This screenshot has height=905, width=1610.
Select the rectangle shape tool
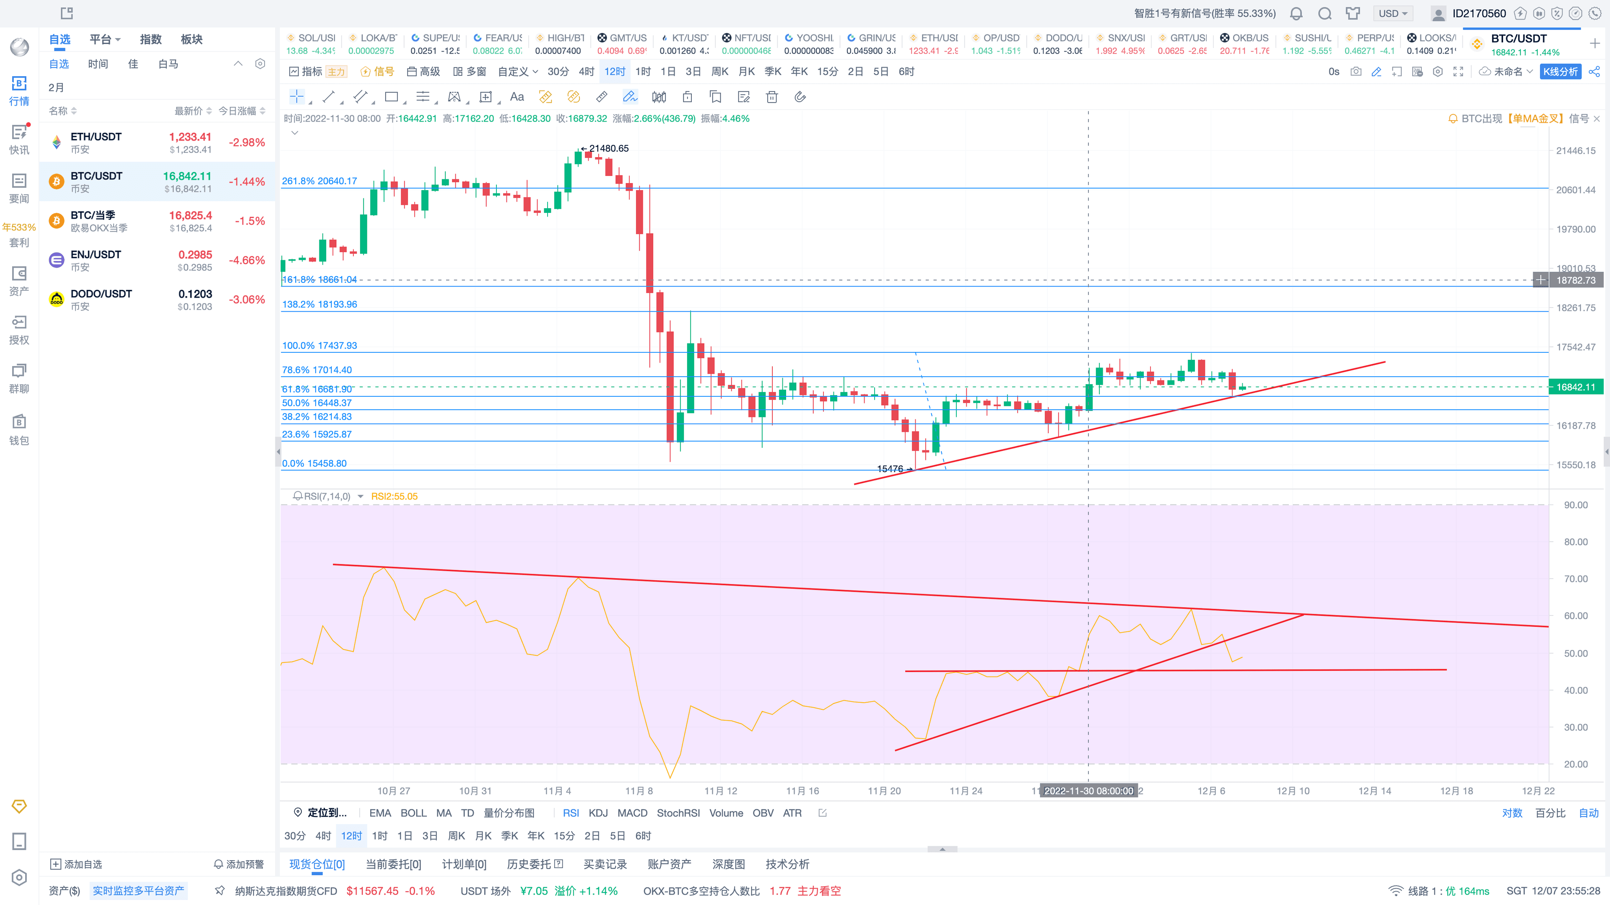[392, 97]
